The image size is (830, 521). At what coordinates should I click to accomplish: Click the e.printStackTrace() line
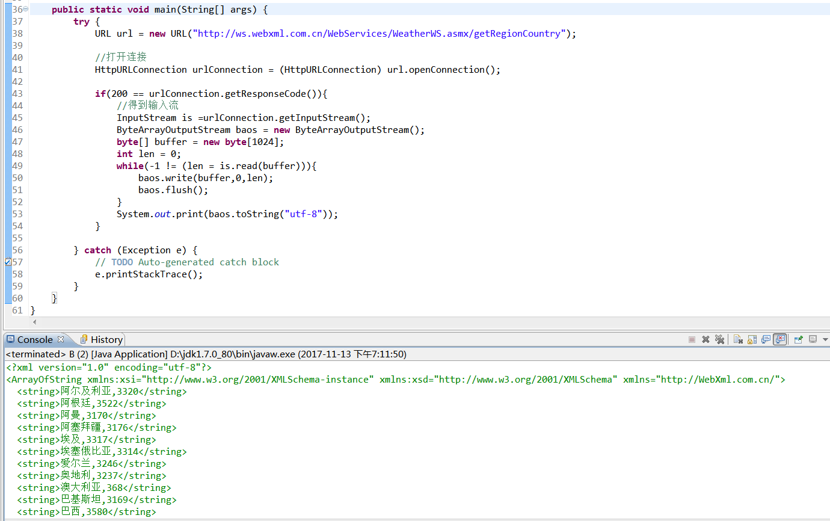pos(149,274)
